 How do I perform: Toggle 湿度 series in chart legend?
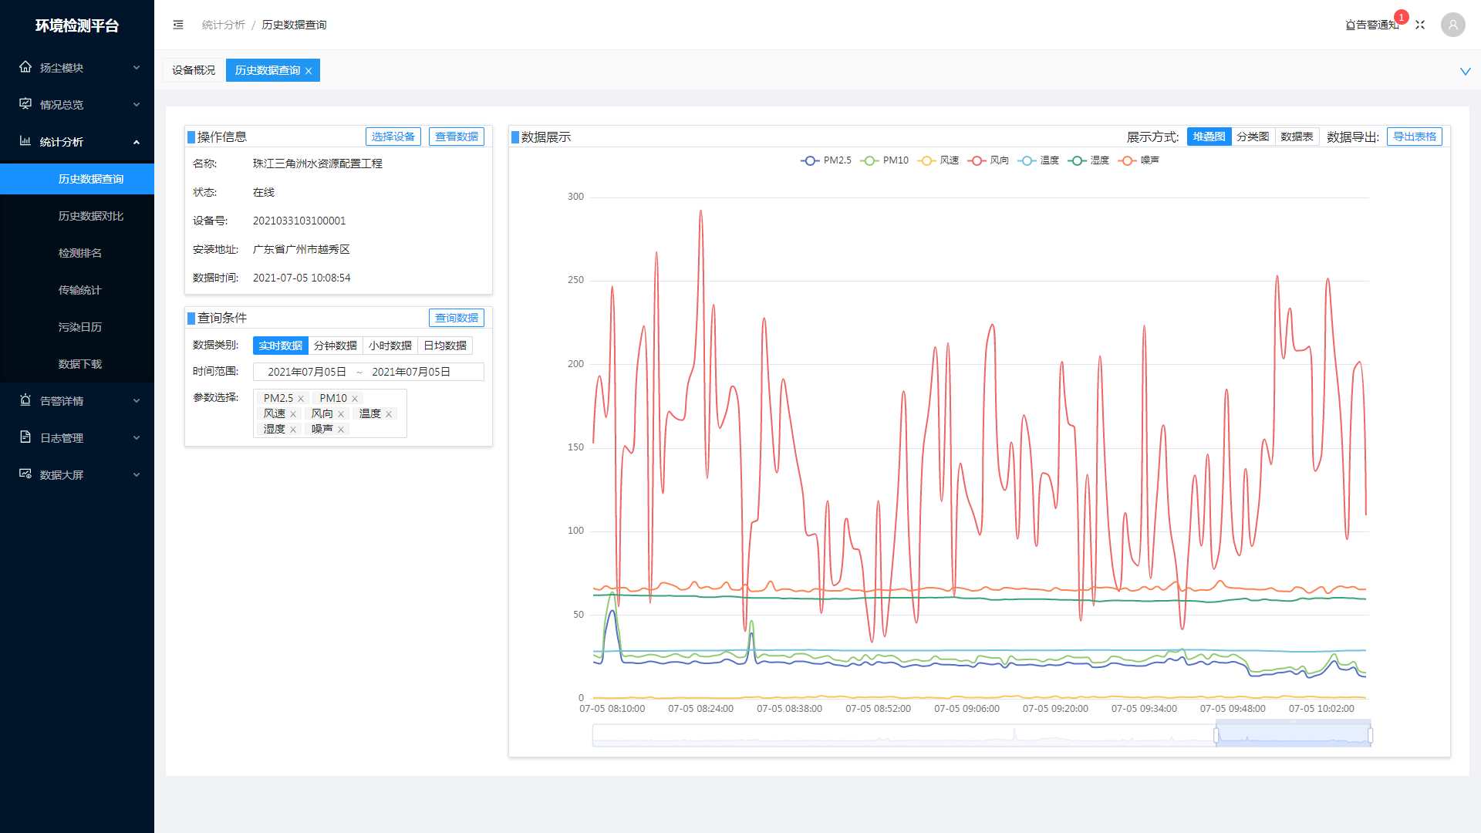pos(1088,160)
